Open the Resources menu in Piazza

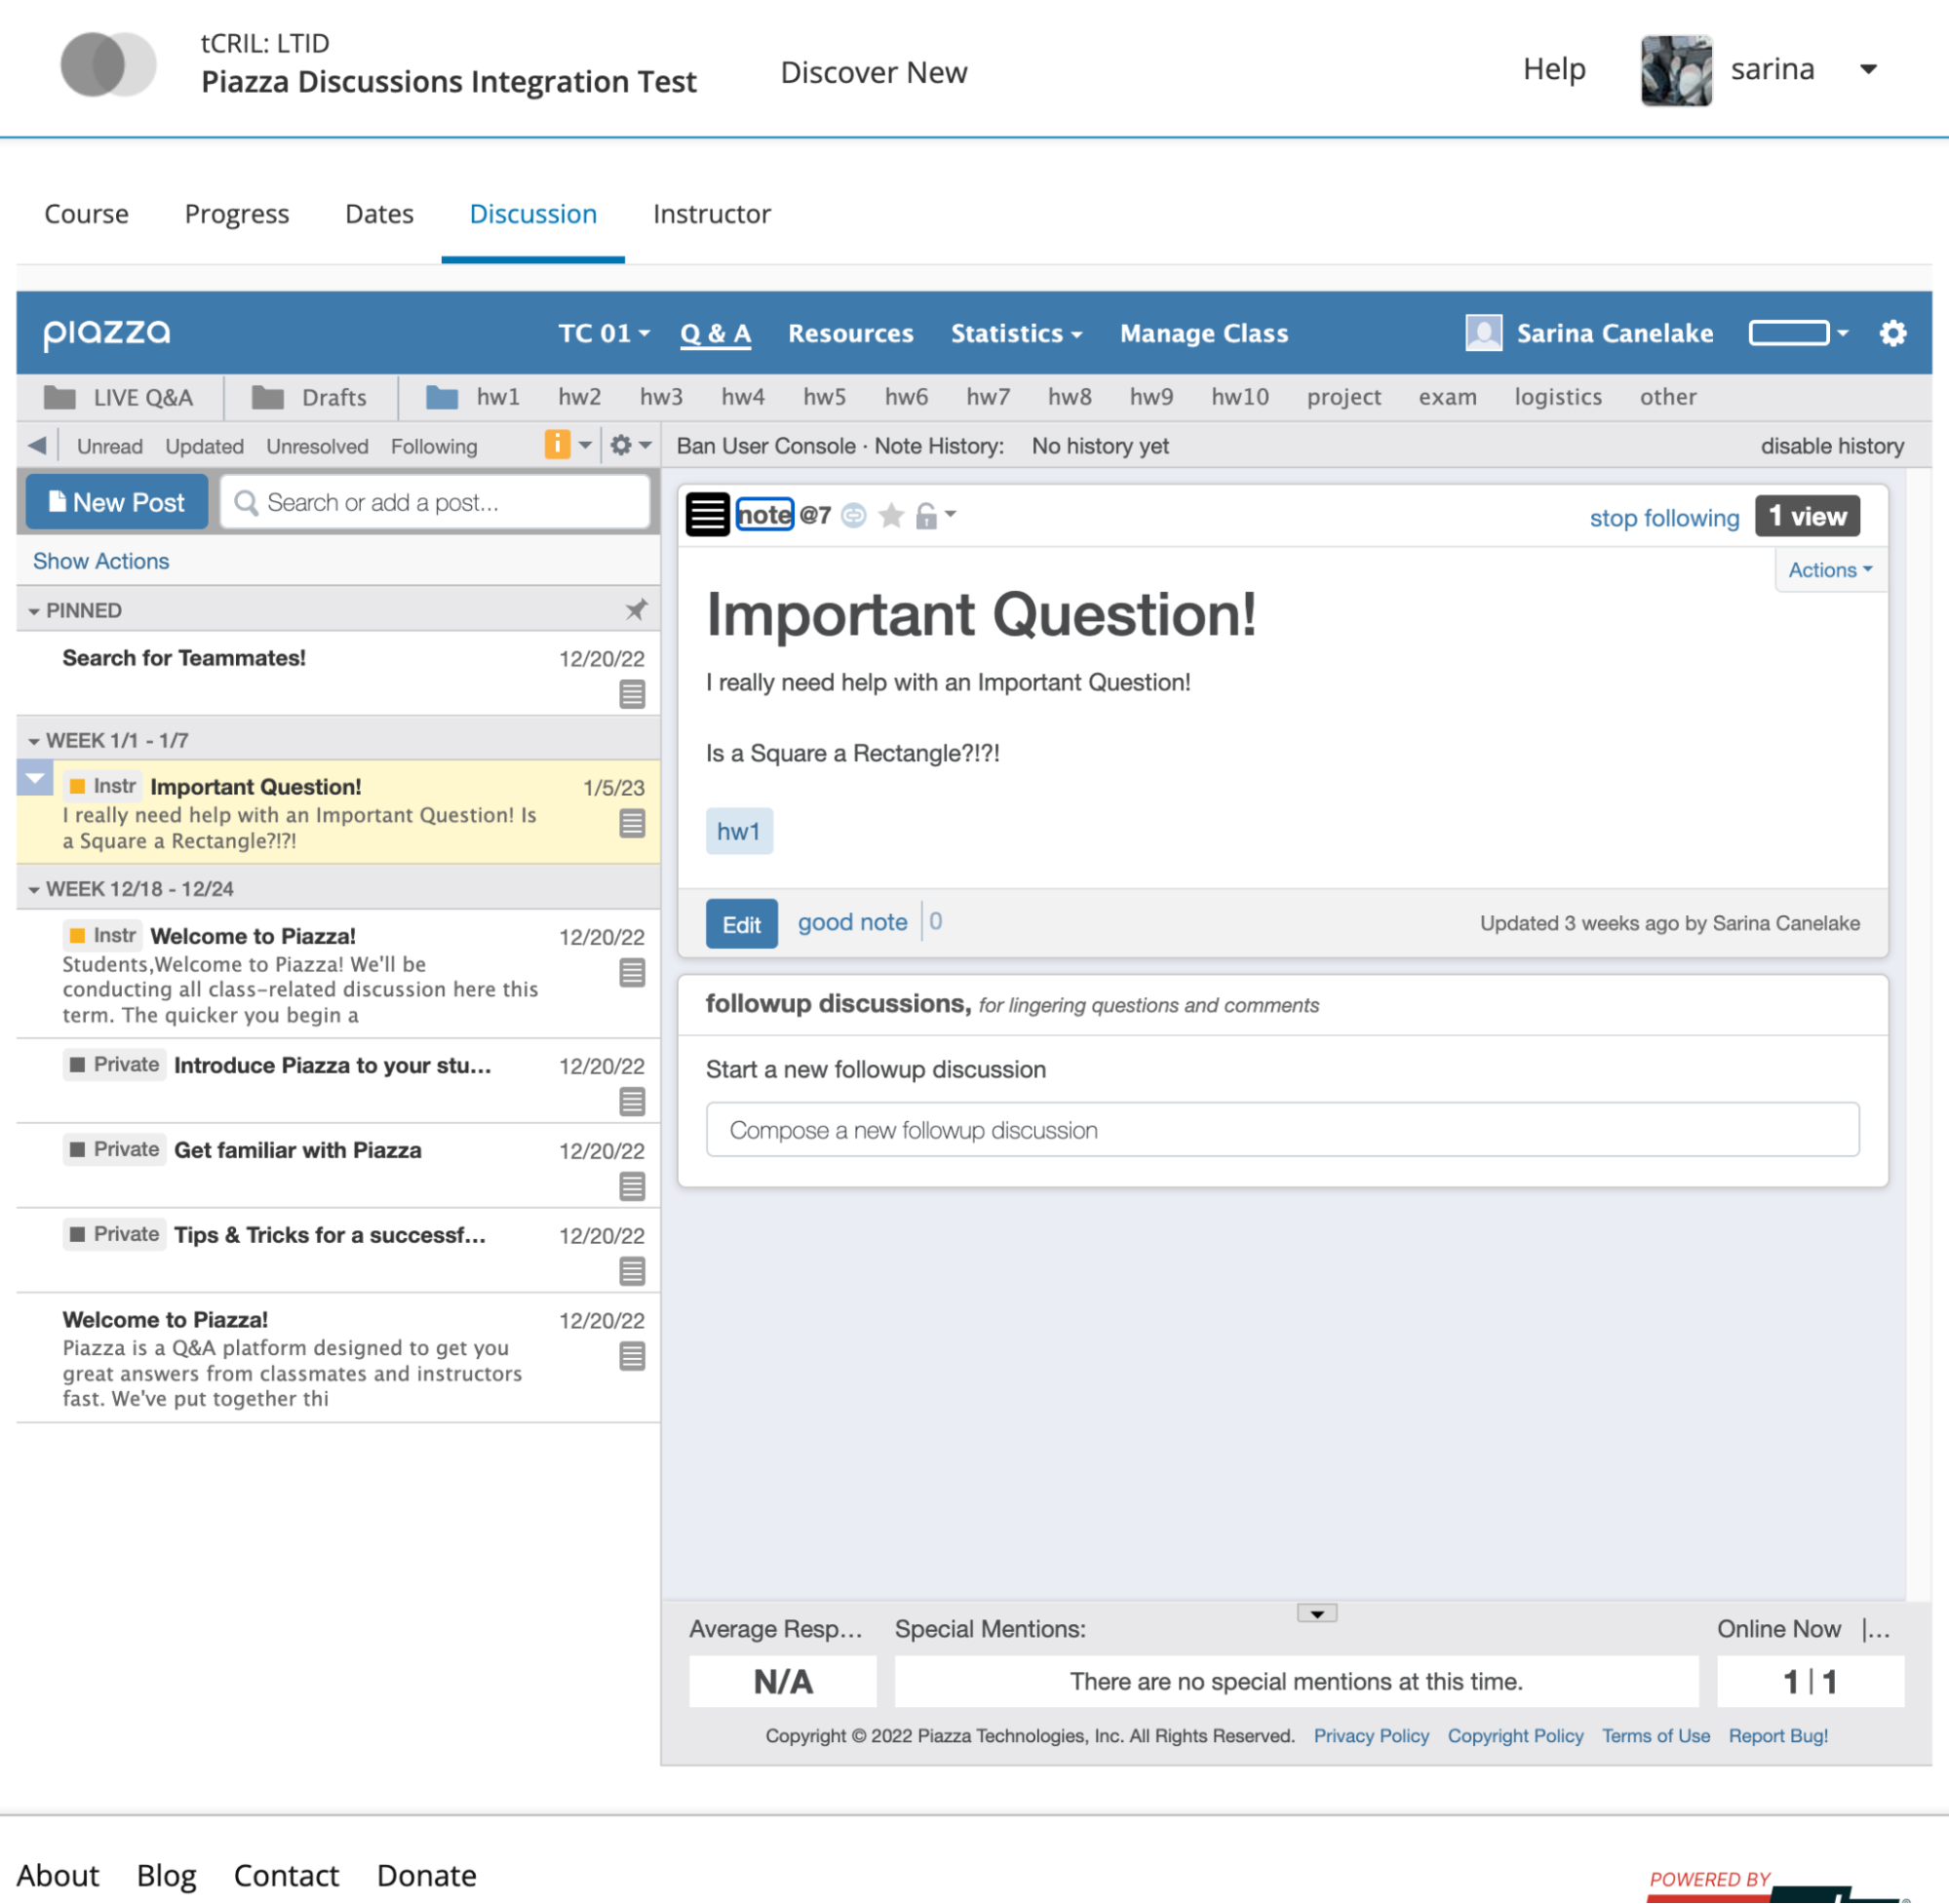tap(850, 333)
